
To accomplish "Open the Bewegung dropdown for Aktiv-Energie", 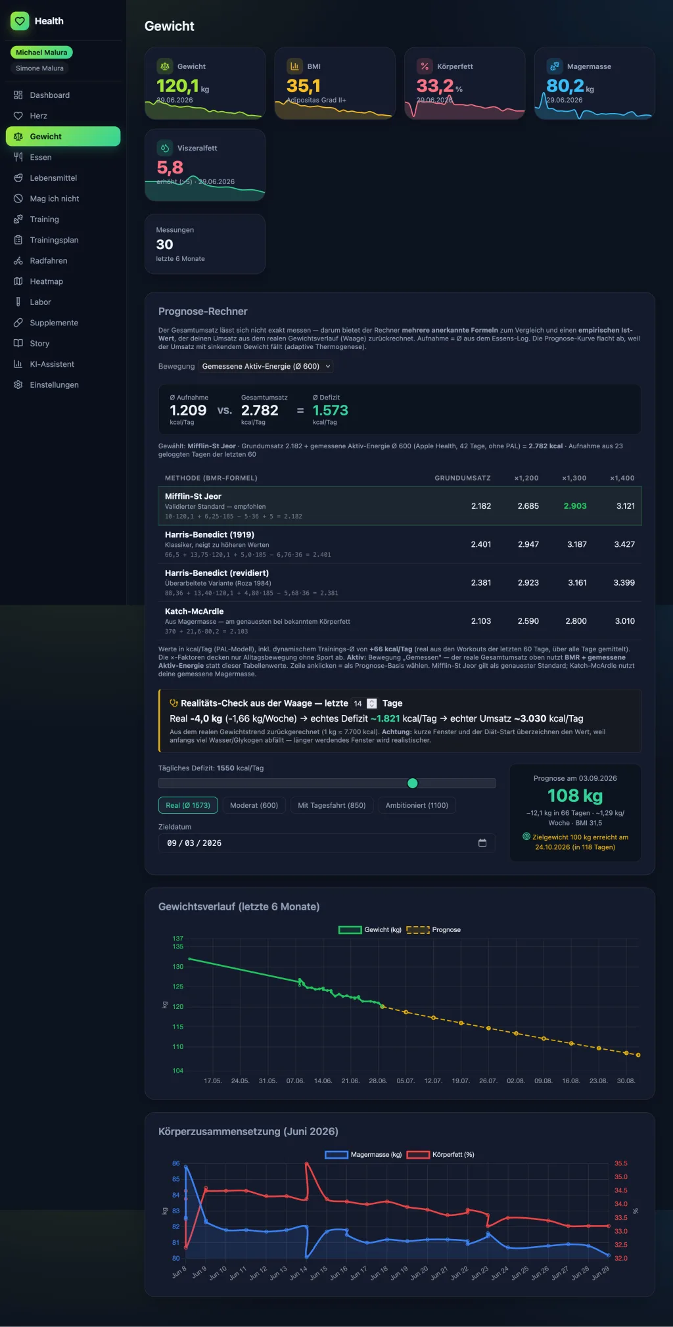I will pos(266,366).
